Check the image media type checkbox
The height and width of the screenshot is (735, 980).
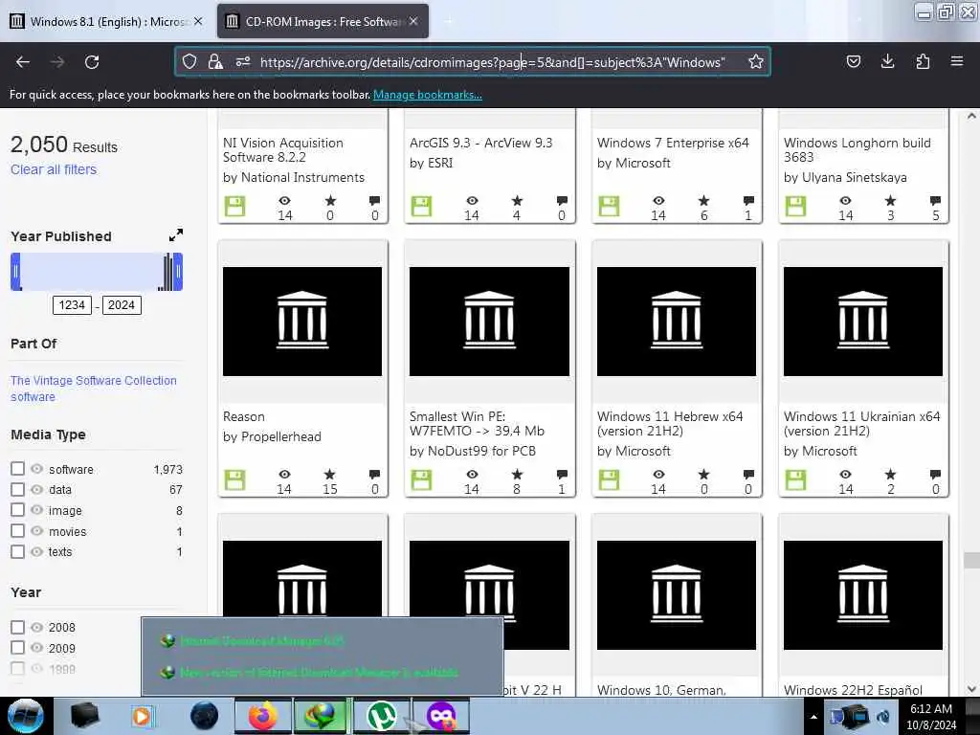coord(17,510)
